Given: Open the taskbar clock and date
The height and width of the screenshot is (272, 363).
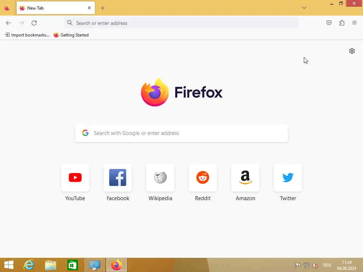Looking at the screenshot, I should click(x=347, y=265).
